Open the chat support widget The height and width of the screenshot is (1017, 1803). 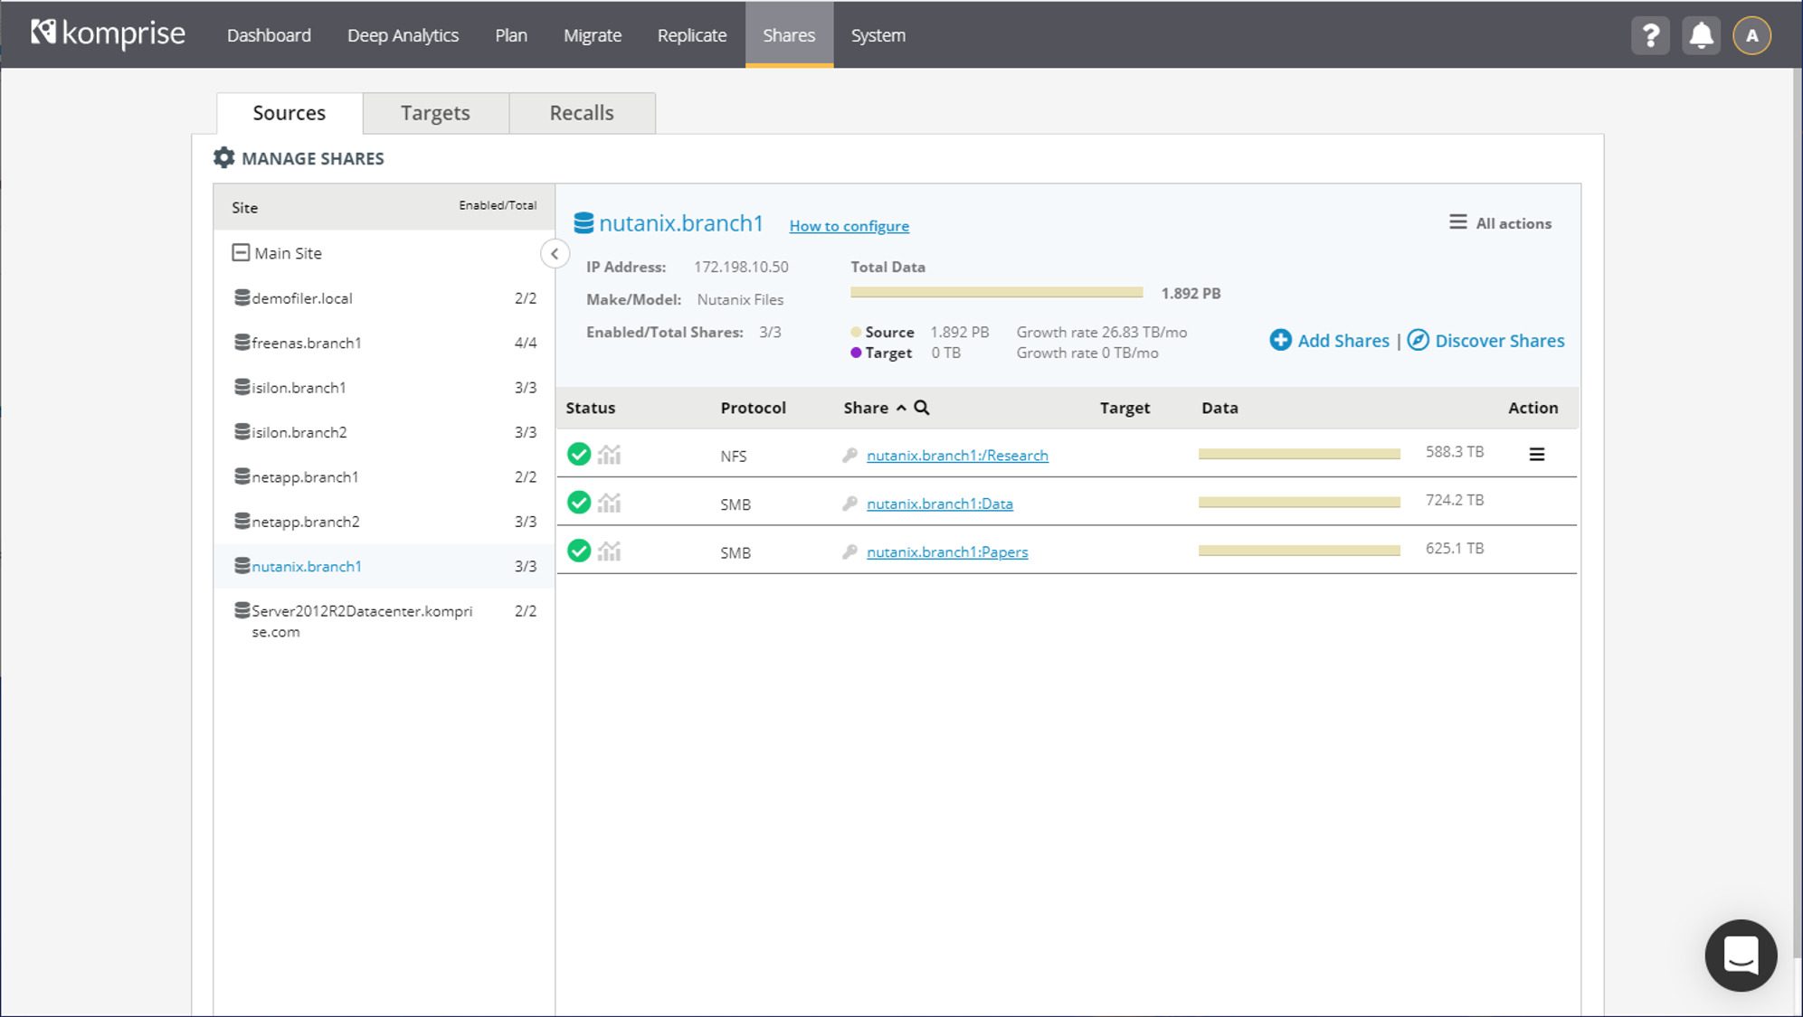(x=1741, y=956)
